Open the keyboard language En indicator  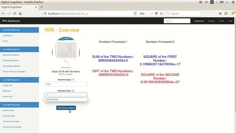pyautogui.click(x=212, y=2)
